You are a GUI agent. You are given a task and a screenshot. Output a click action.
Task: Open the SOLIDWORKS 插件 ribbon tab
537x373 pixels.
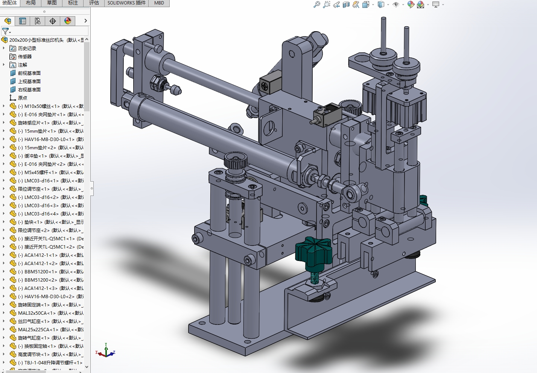pos(126,3)
